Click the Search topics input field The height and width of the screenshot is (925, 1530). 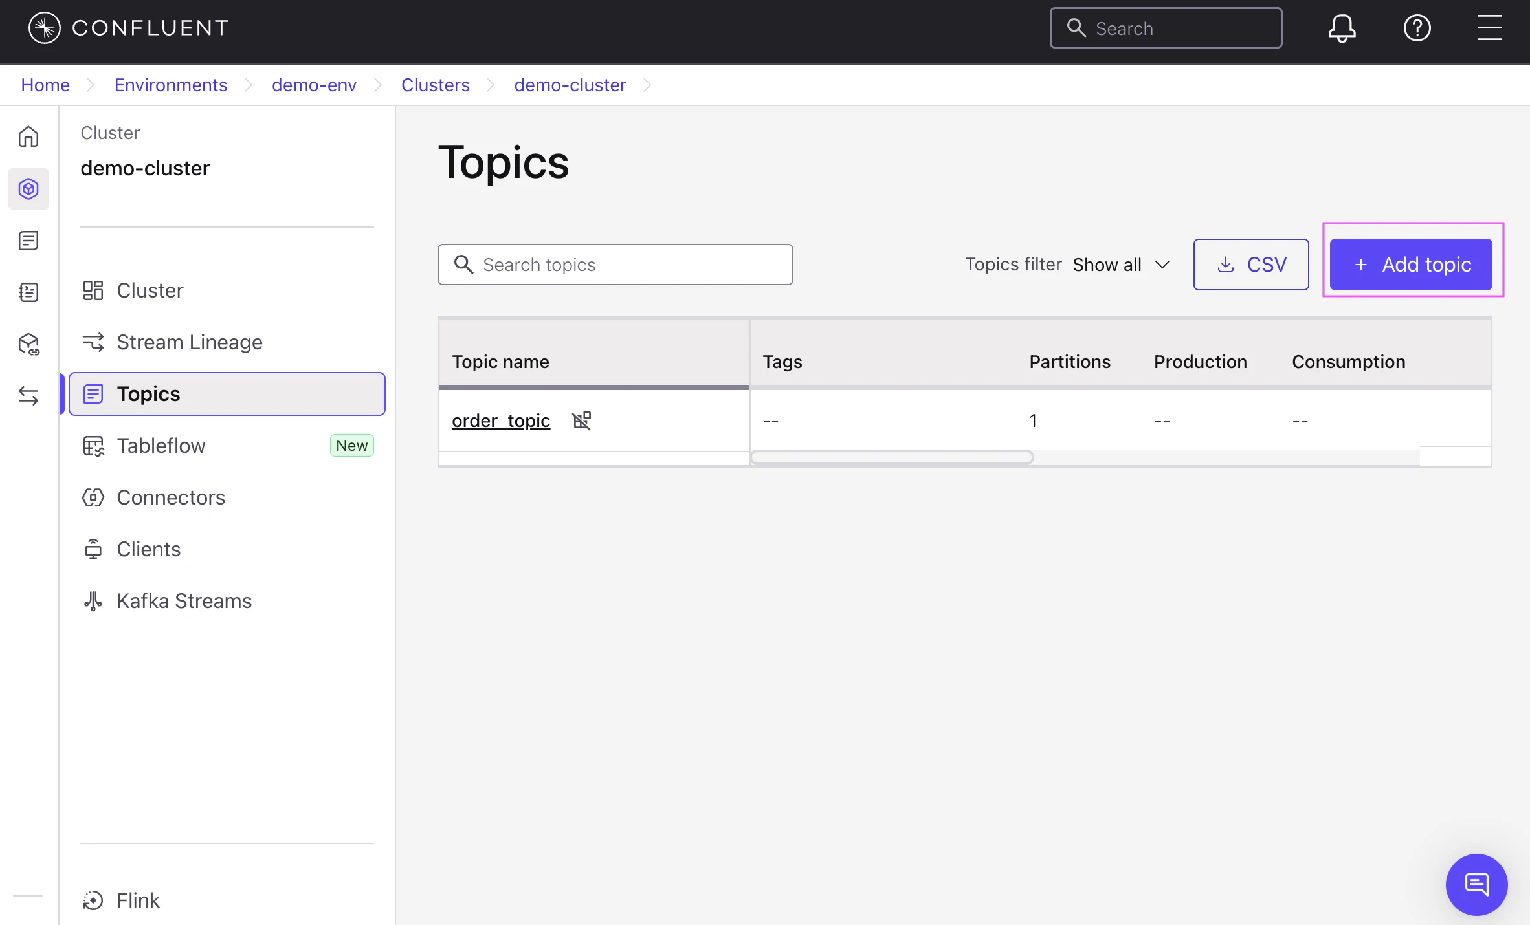[615, 265]
